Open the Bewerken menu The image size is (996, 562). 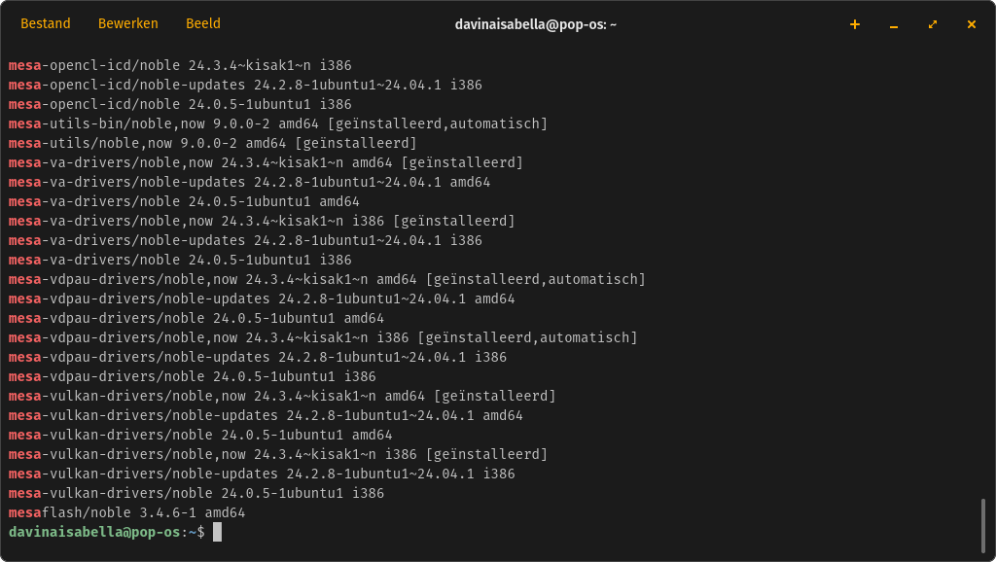click(x=127, y=23)
